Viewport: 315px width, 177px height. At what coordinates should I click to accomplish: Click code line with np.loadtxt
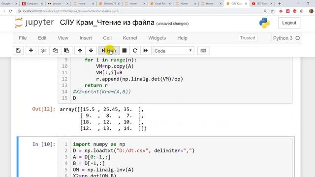pos(133,150)
